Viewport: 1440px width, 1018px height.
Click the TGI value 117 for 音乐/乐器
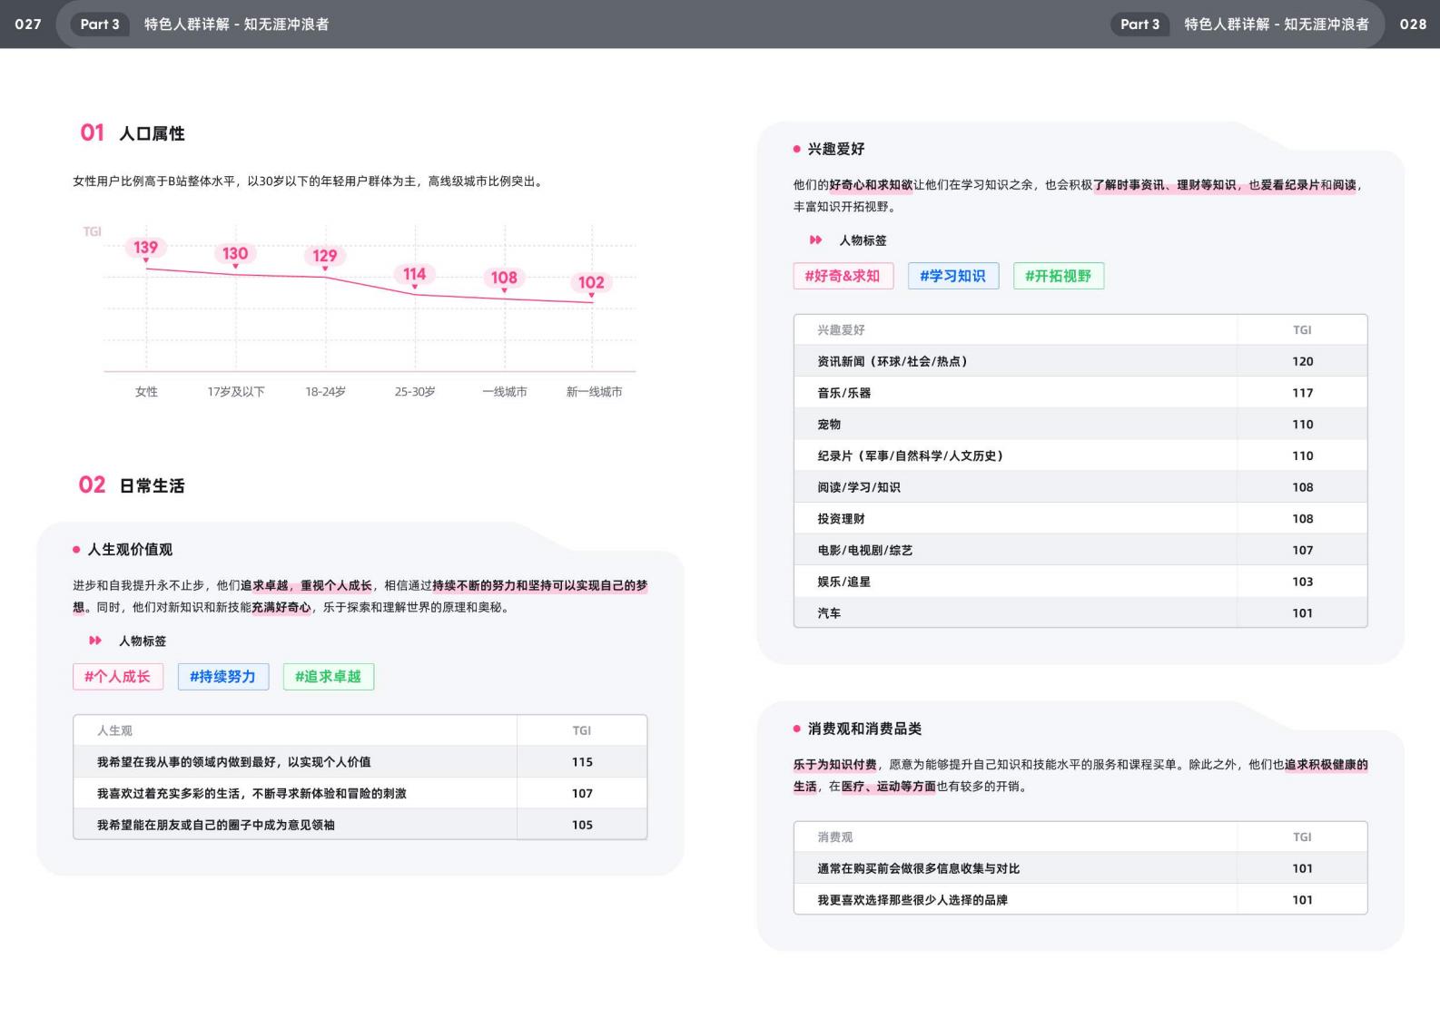(1303, 393)
